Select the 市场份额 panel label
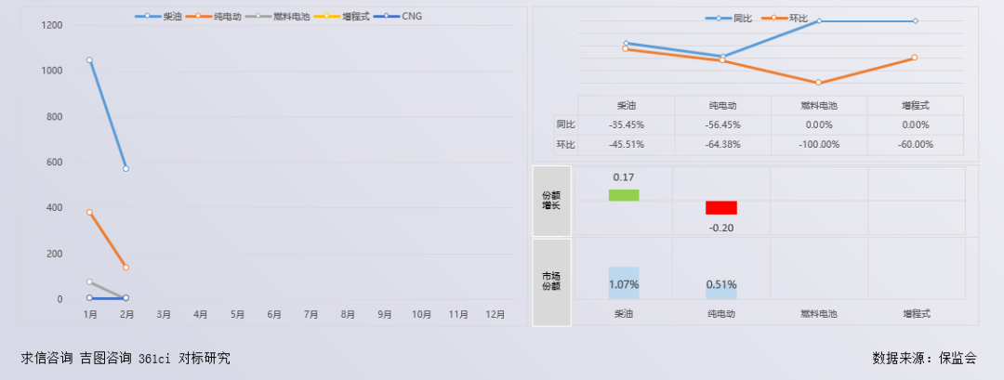This screenshot has width=1004, height=380. [551, 282]
